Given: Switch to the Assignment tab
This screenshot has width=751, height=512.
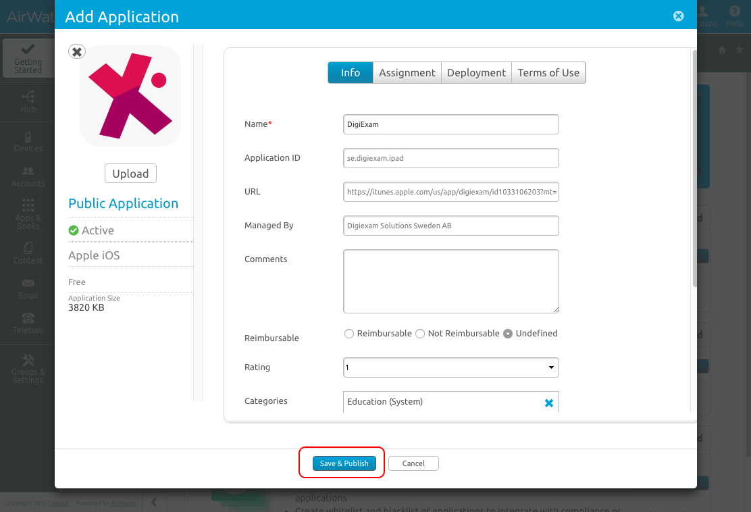Looking at the screenshot, I should [x=407, y=73].
